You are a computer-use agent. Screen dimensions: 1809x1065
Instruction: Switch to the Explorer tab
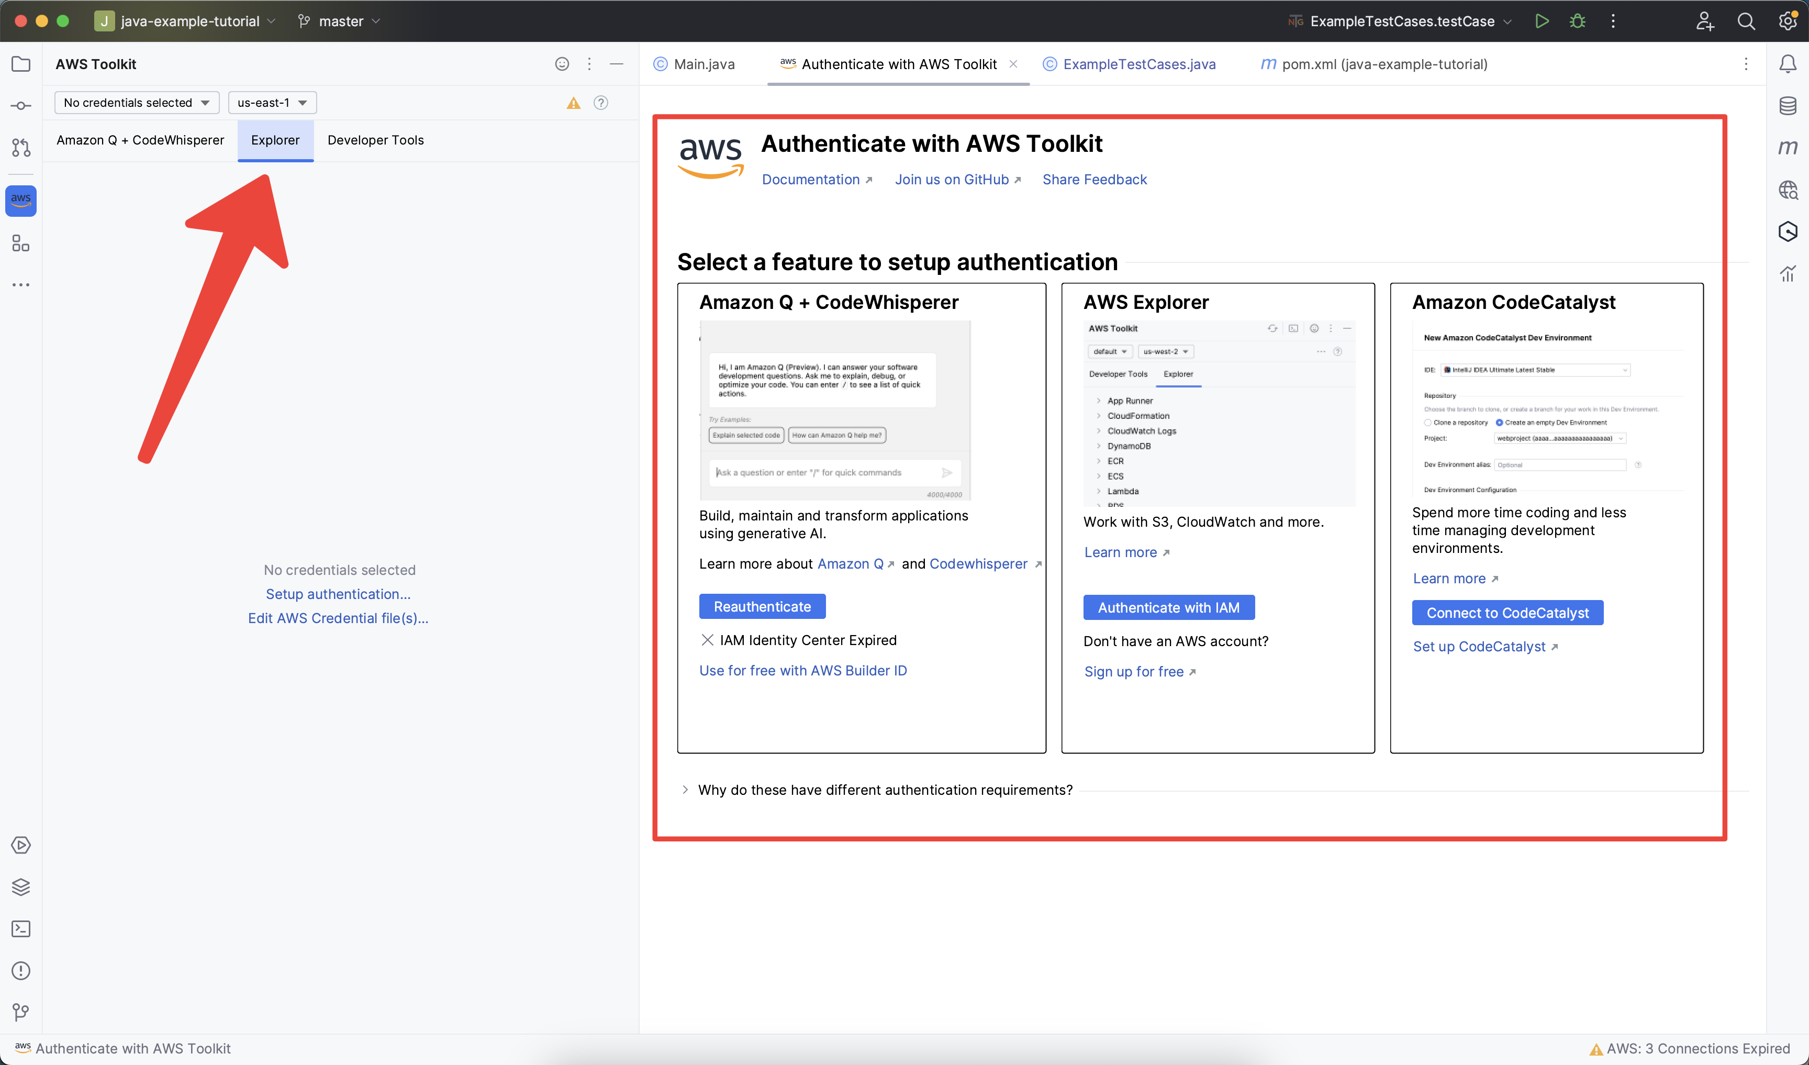[x=276, y=140]
